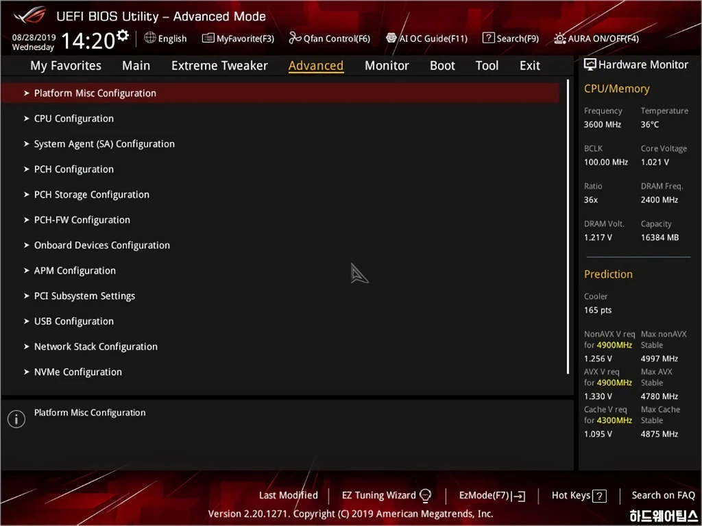The image size is (702, 526).
Task: Click the 4875 MHz Max Cache value
Action: 659,433
